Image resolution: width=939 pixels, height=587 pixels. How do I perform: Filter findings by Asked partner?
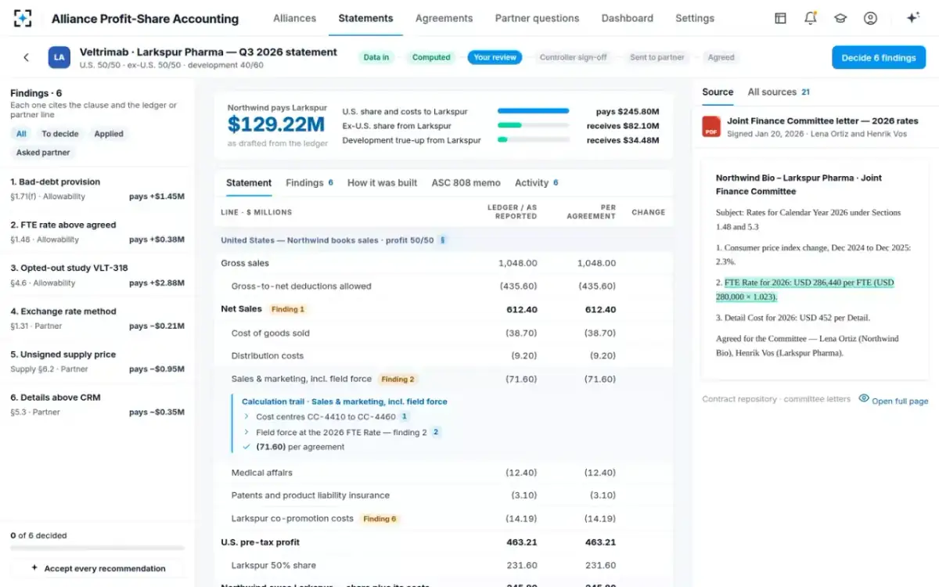[43, 153]
